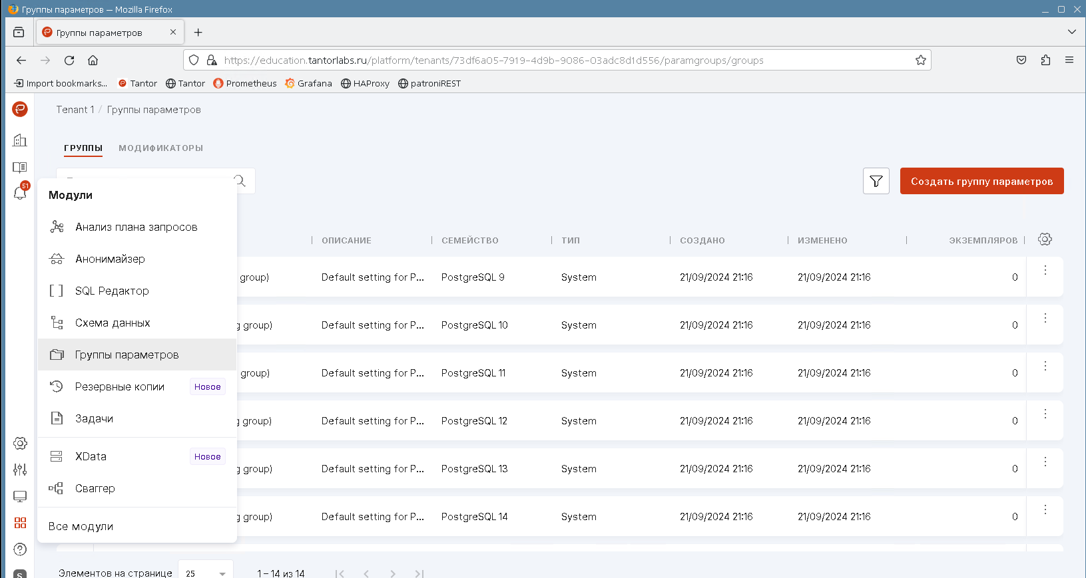1086x578 pixels.
Task: Click the notifications bell icon in sidebar
Action: (x=20, y=193)
